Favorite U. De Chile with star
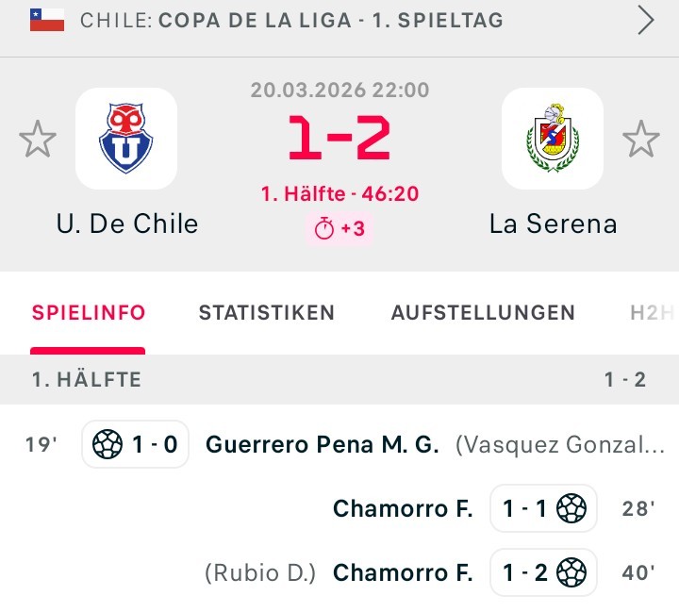 coord(38,140)
